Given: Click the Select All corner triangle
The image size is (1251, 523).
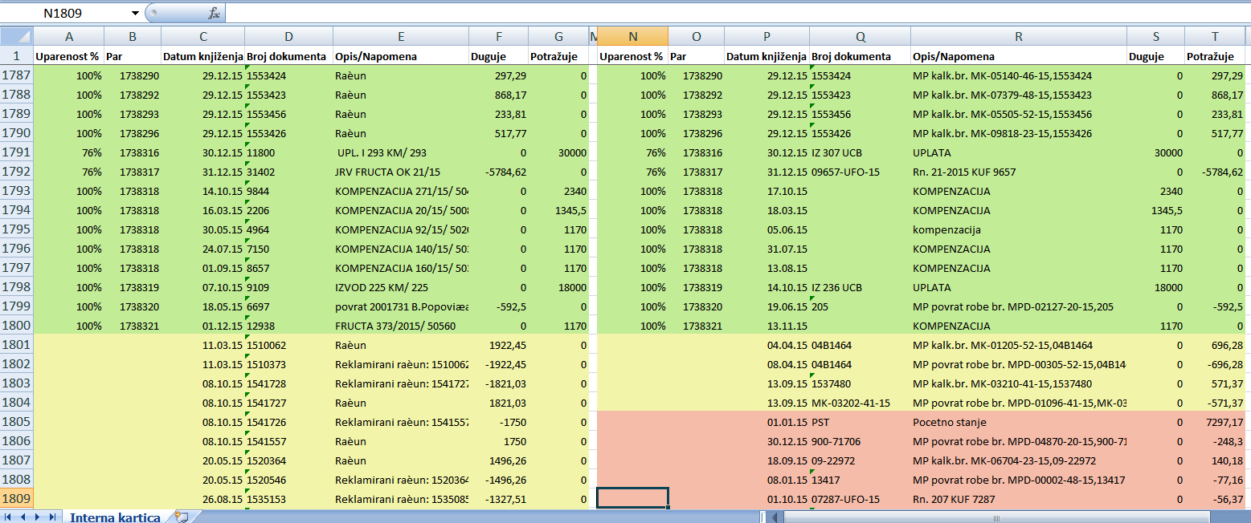Looking at the screenshot, I should tap(17, 36).
